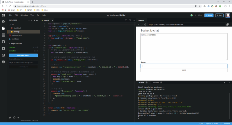The width and height of the screenshot is (232, 125).
Task: Go back in the sandbox preview browser
Action: (x=139, y=25)
